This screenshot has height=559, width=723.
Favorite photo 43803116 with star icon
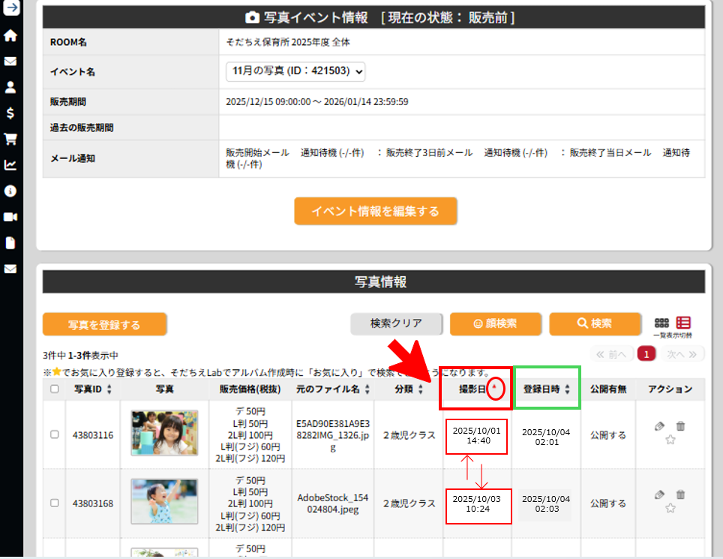click(x=670, y=440)
